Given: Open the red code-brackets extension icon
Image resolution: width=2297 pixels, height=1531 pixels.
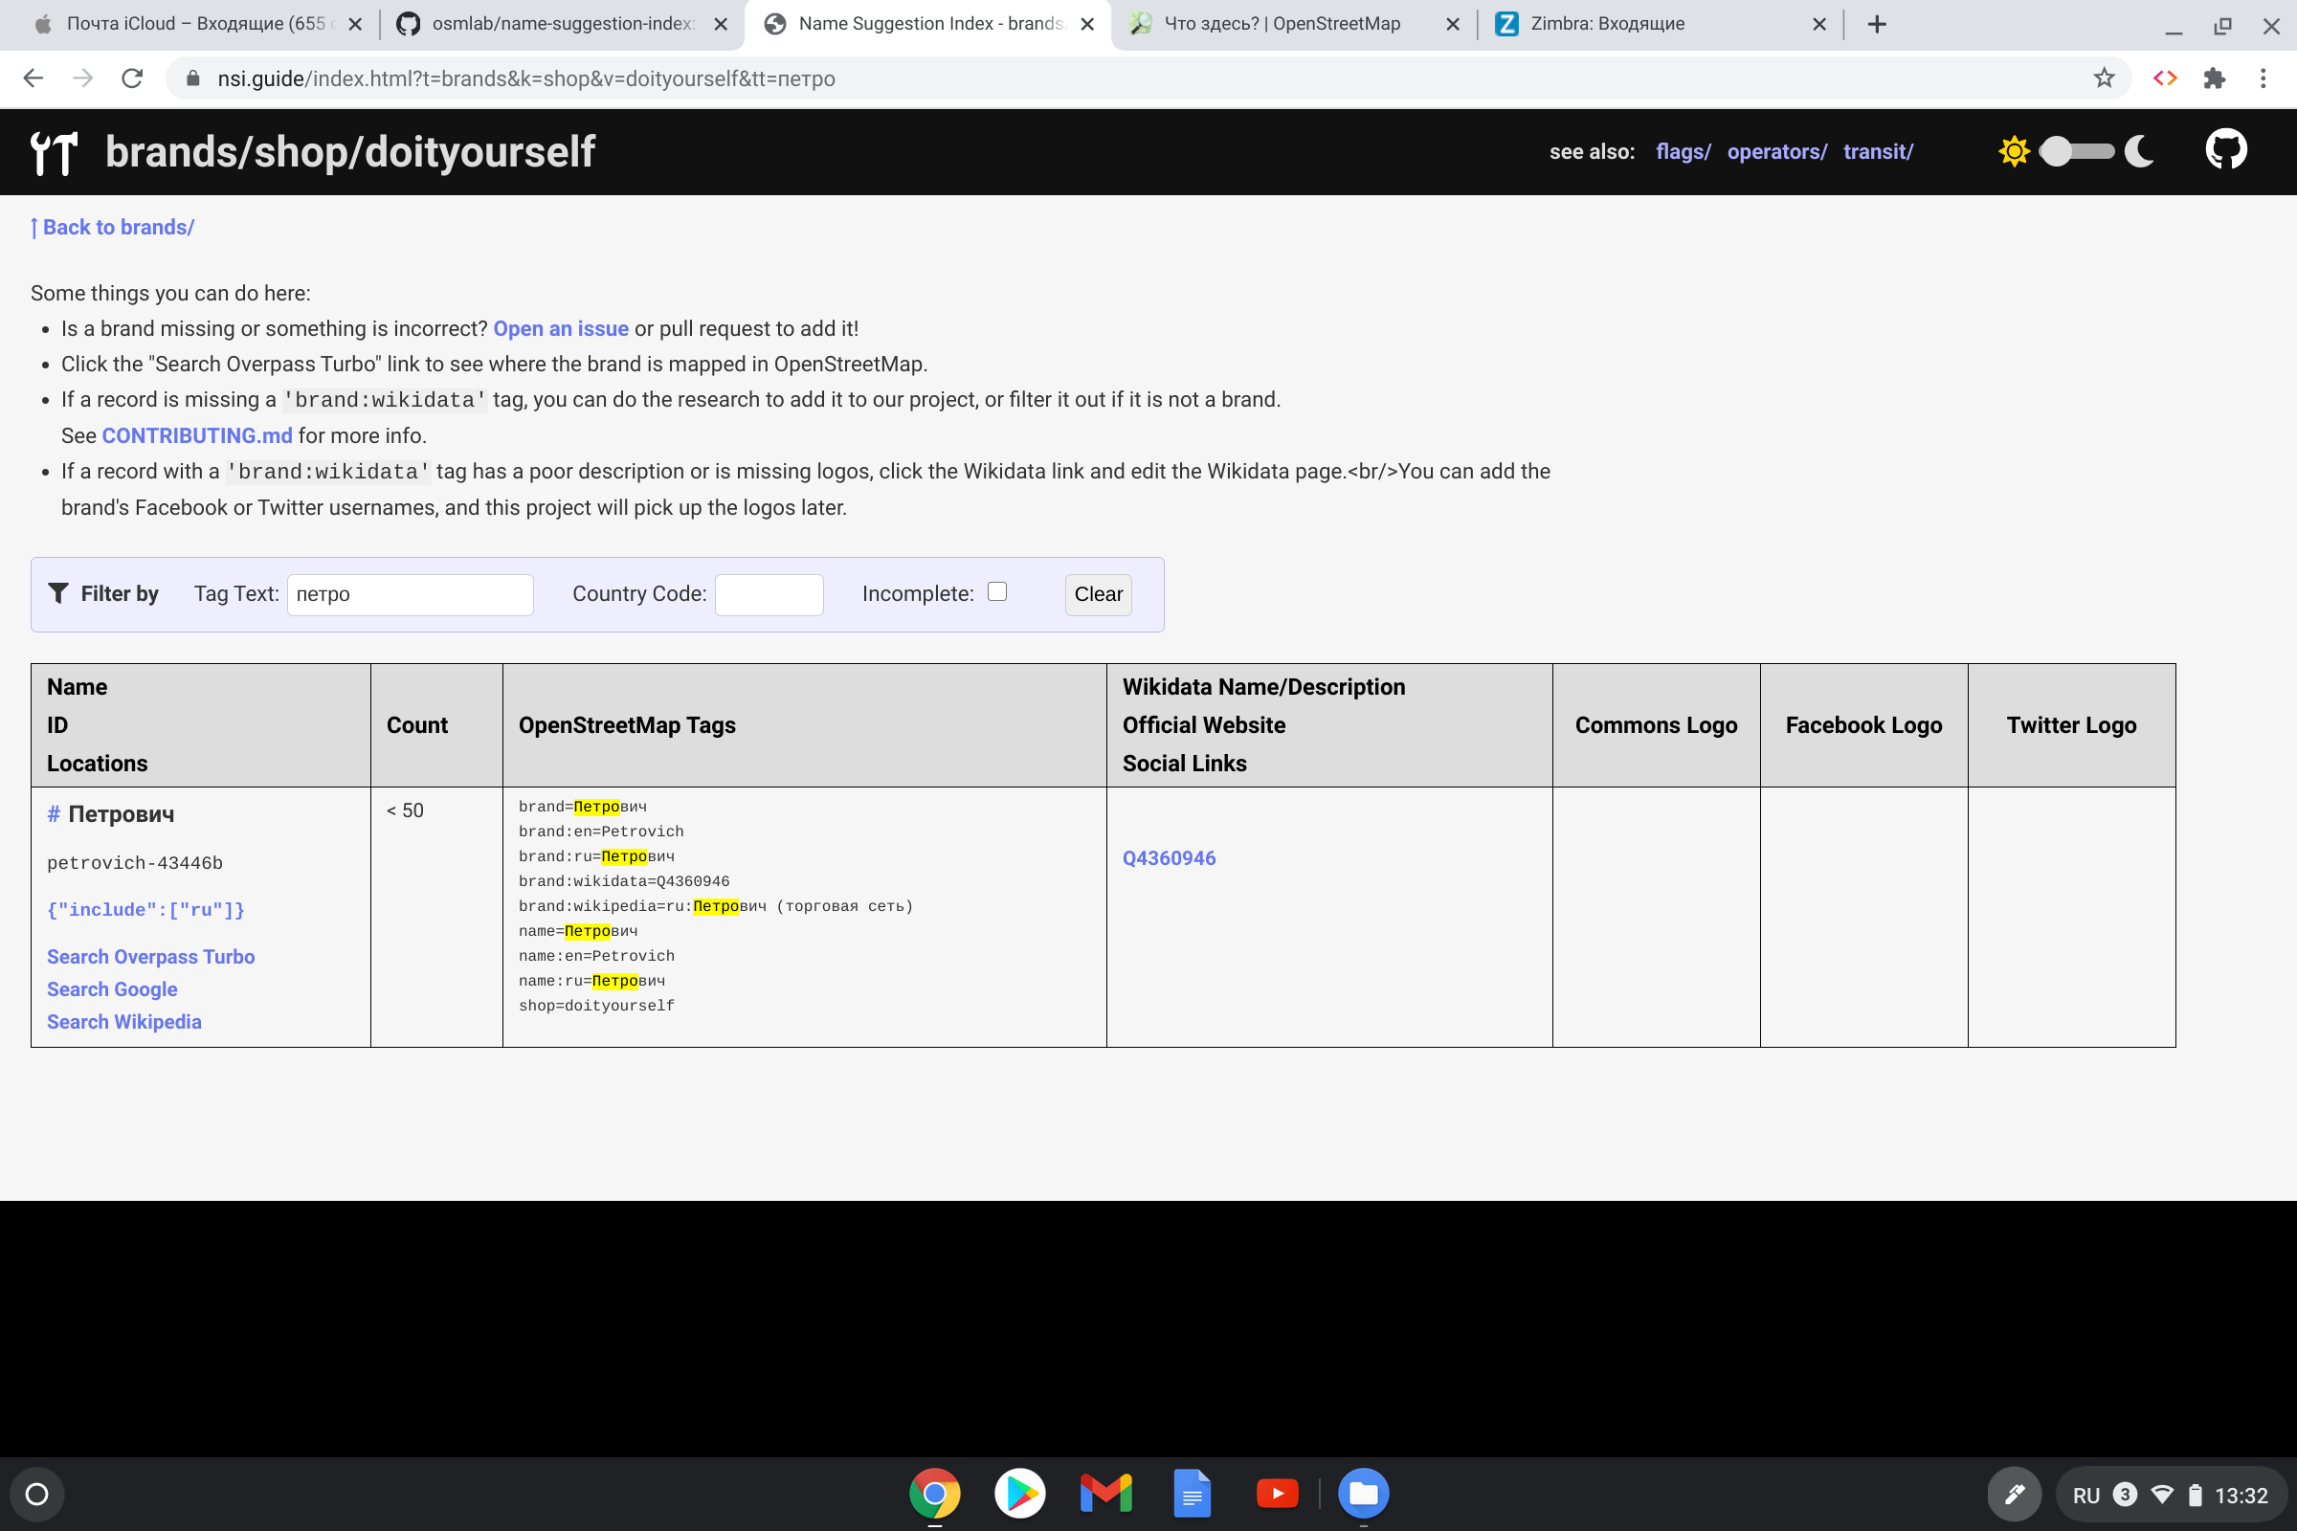Looking at the screenshot, I should [x=2165, y=78].
